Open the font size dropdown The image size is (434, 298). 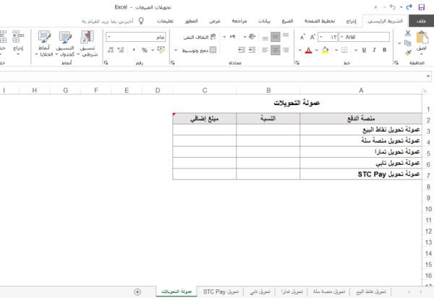[321, 37]
